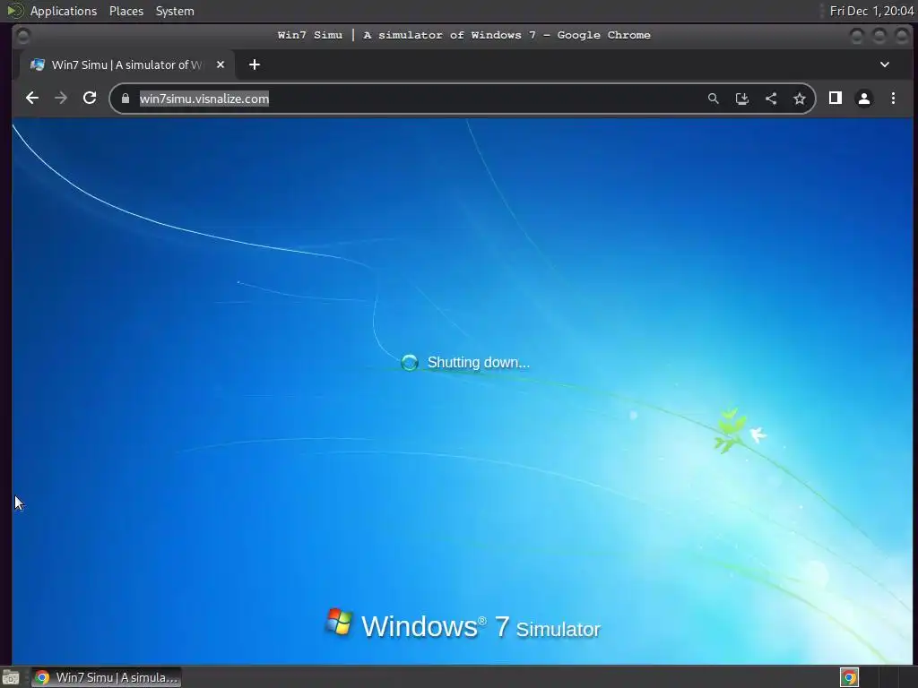The height and width of the screenshot is (688, 918).
Task: Open the System menu
Action: [x=175, y=11]
